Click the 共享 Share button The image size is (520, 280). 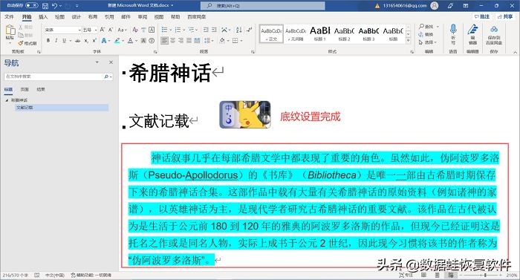click(x=505, y=16)
